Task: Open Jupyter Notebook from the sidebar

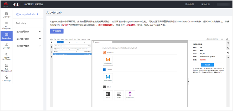Action: coord(6,56)
